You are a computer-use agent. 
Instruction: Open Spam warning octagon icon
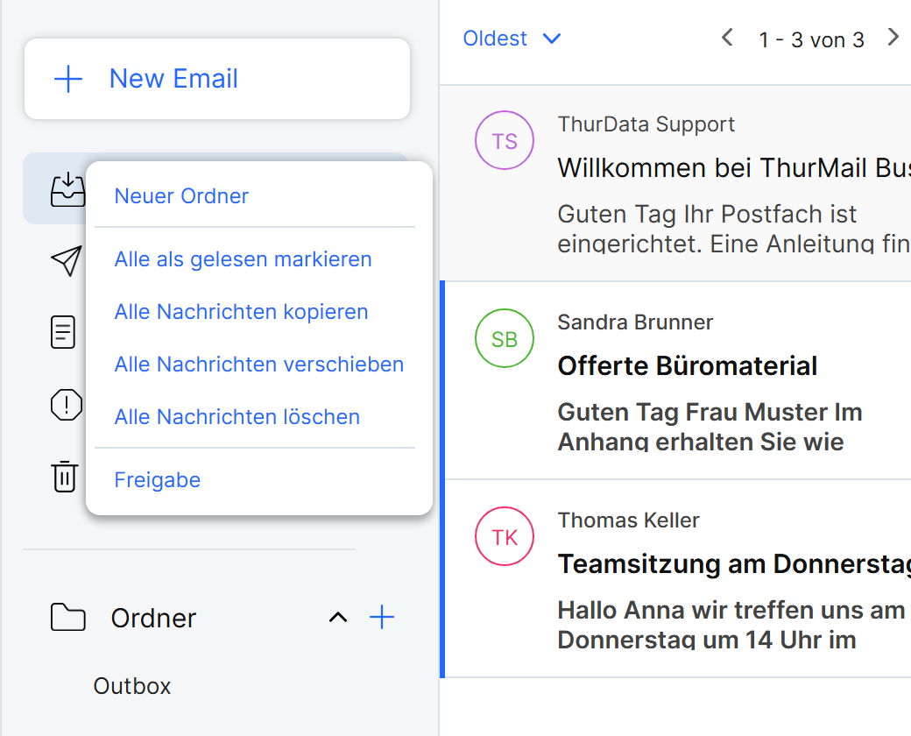[x=67, y=405]
